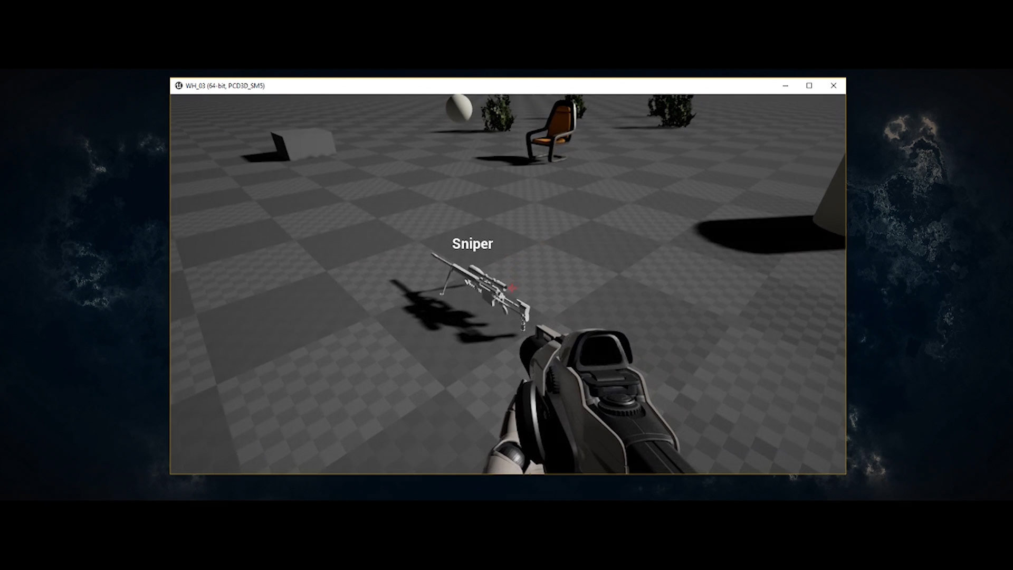Click the red crosshair marker

[512, 288]
